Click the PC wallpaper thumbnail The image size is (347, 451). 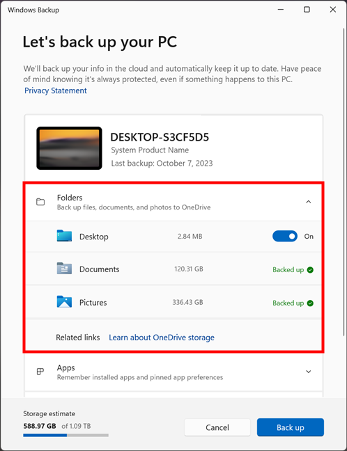(69, 148)
